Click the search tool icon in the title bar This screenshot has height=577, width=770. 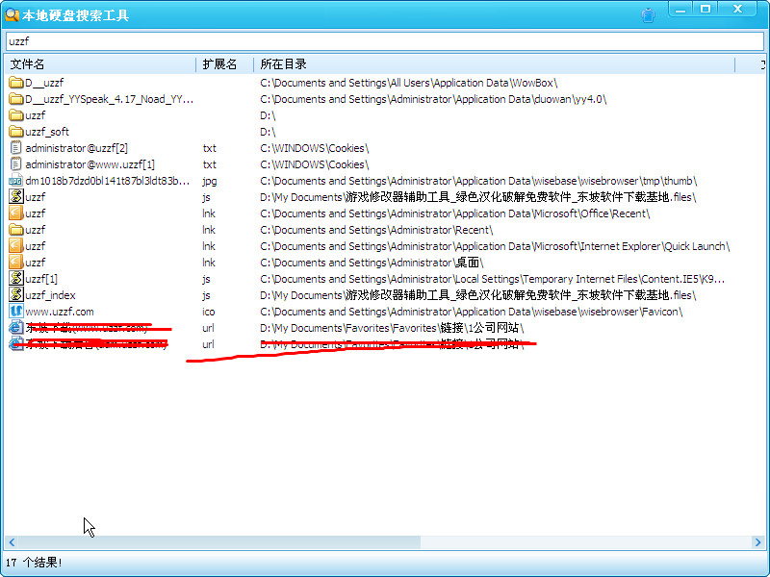click(x=12, y=13)
